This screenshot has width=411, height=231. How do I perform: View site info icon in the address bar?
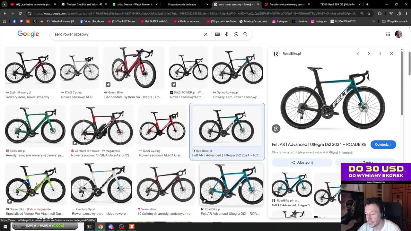[x=29, y=13]
